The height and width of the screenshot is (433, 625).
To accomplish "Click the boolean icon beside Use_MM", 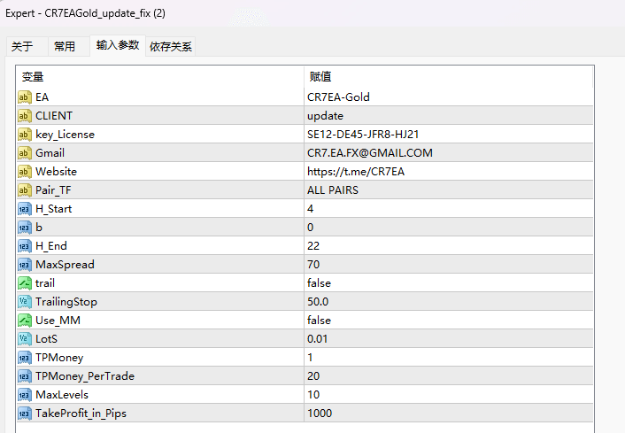I will [x=24, y=321].
